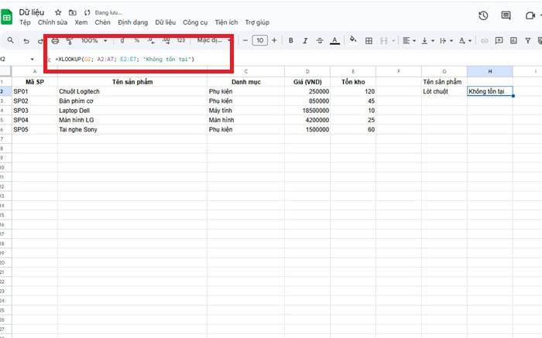Format as percent

tap(137, 40)
